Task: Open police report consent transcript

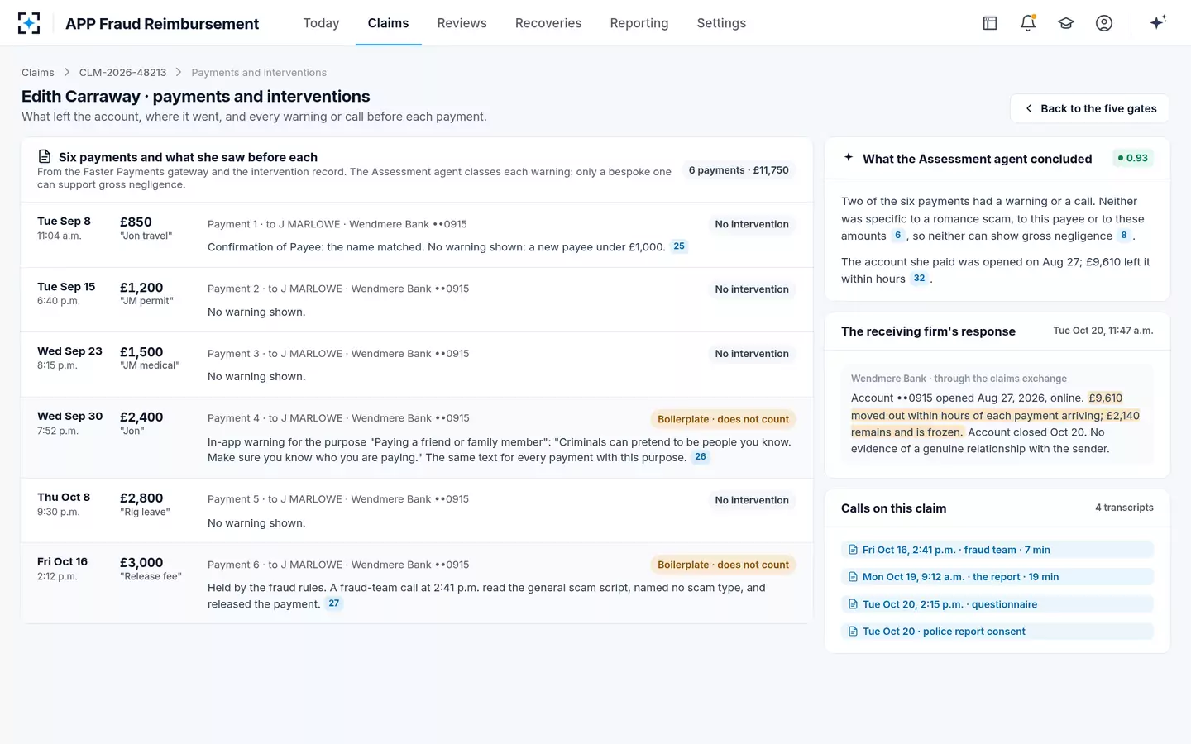Action: [x=997, y=632]
